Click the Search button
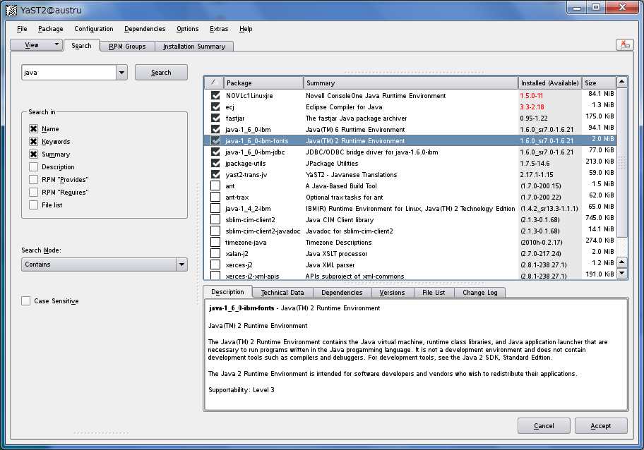This screenshot has height=450, width=644. [x=161, y=73]
